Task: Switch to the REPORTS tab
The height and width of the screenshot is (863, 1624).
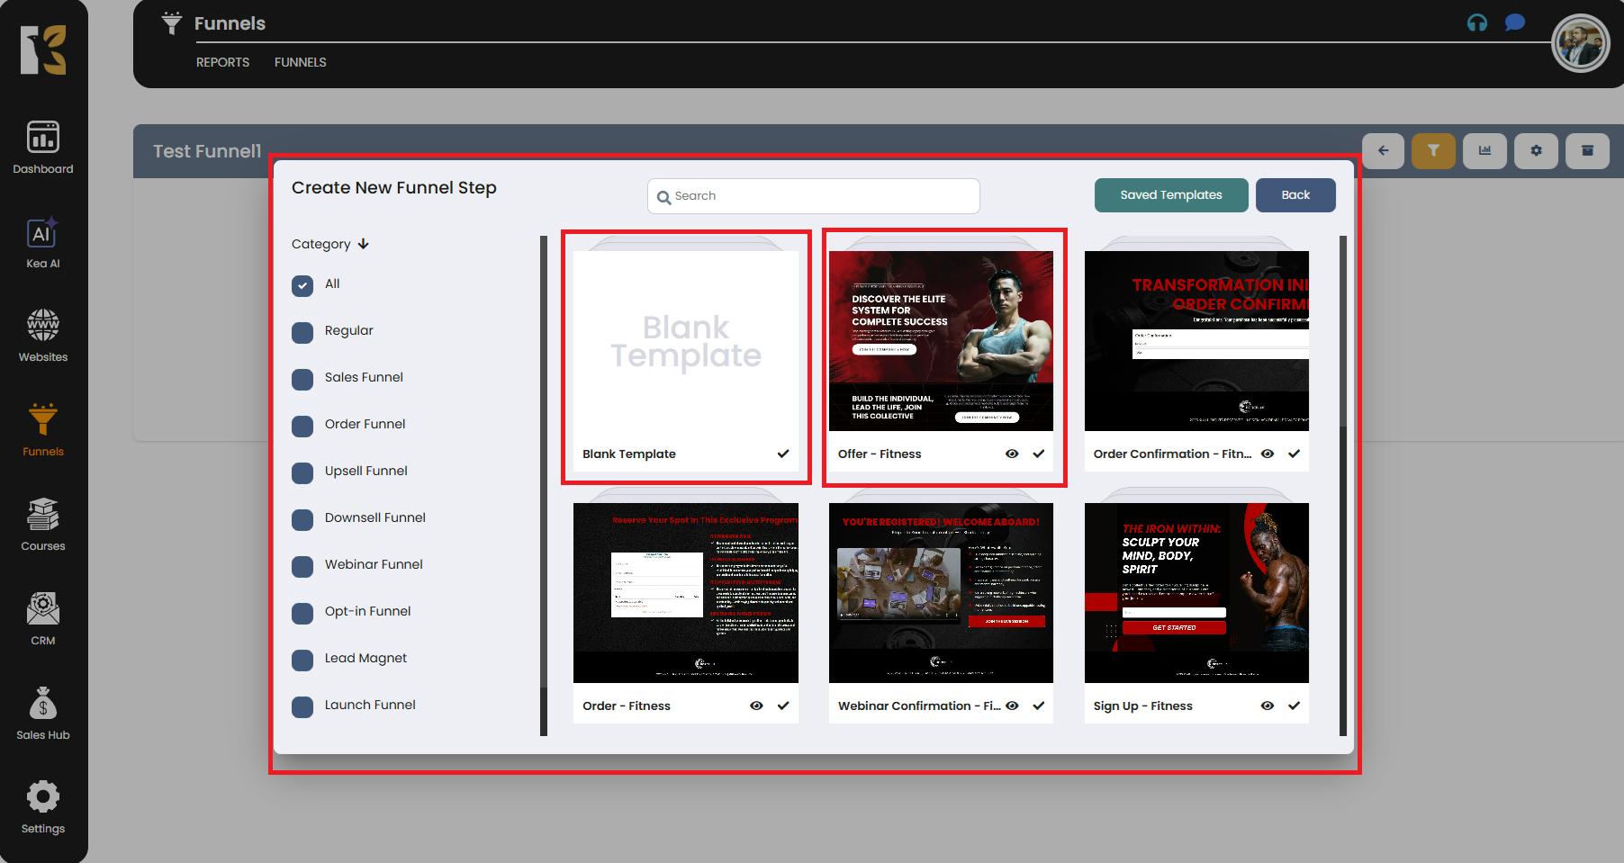Action: click(222, 62)
